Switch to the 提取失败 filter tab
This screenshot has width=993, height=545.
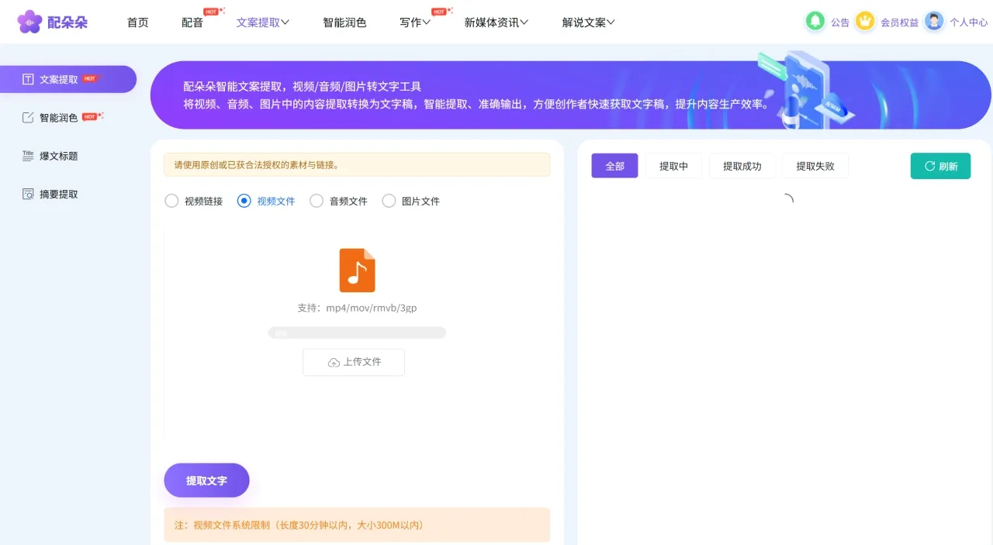[x=815, y=166]
